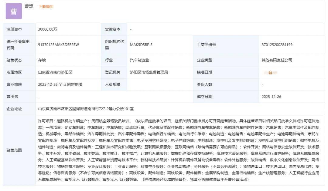Click the 成立日期 value 2025-12-26
Viewport: 328px width, 191px height.
point(271,97)
